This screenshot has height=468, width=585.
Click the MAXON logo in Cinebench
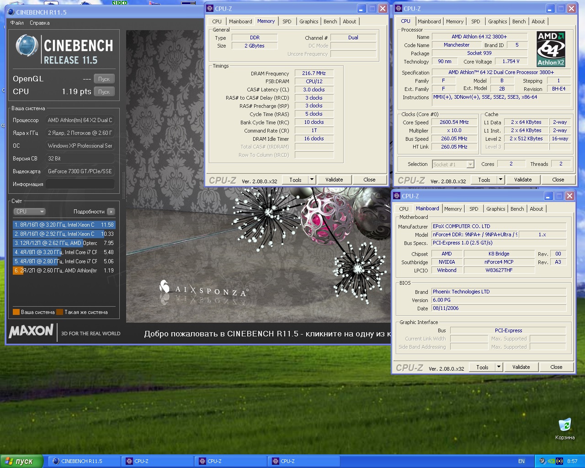pos(31,330)
